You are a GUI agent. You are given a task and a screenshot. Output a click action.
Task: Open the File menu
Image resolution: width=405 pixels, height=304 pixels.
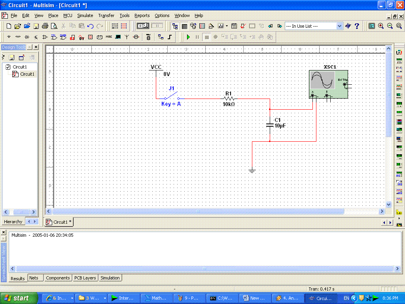pos(14,15)
